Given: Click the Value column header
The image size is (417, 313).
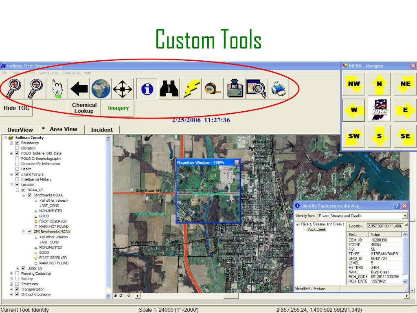Looking at the screenshot, I should (386, 234).
